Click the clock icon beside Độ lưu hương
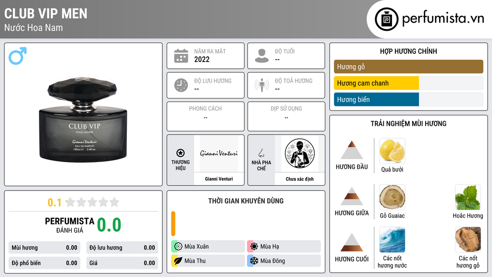 [x=181, y=85]
